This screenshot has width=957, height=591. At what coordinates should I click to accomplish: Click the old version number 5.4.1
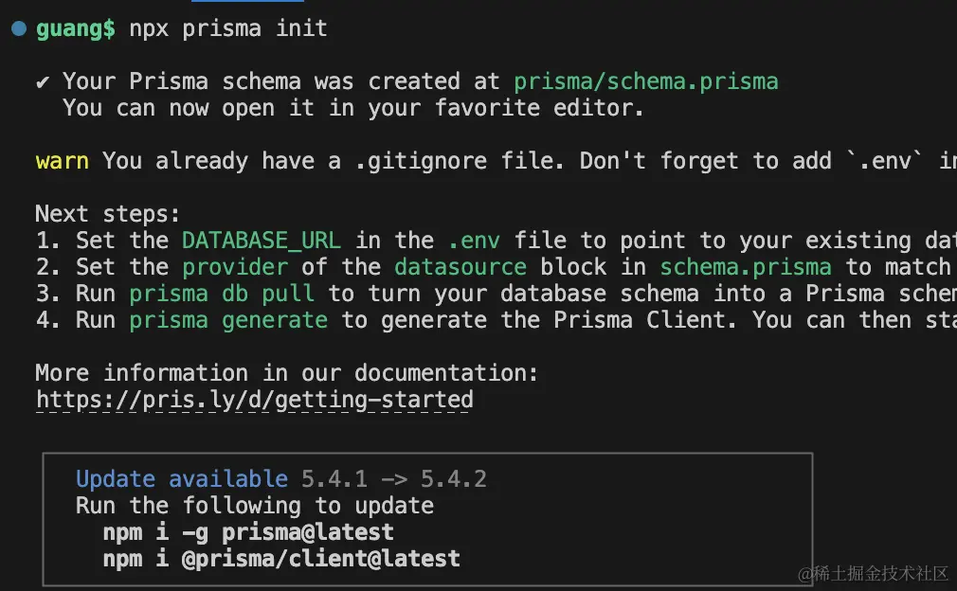pyautogui.click(x=334, y=479)
